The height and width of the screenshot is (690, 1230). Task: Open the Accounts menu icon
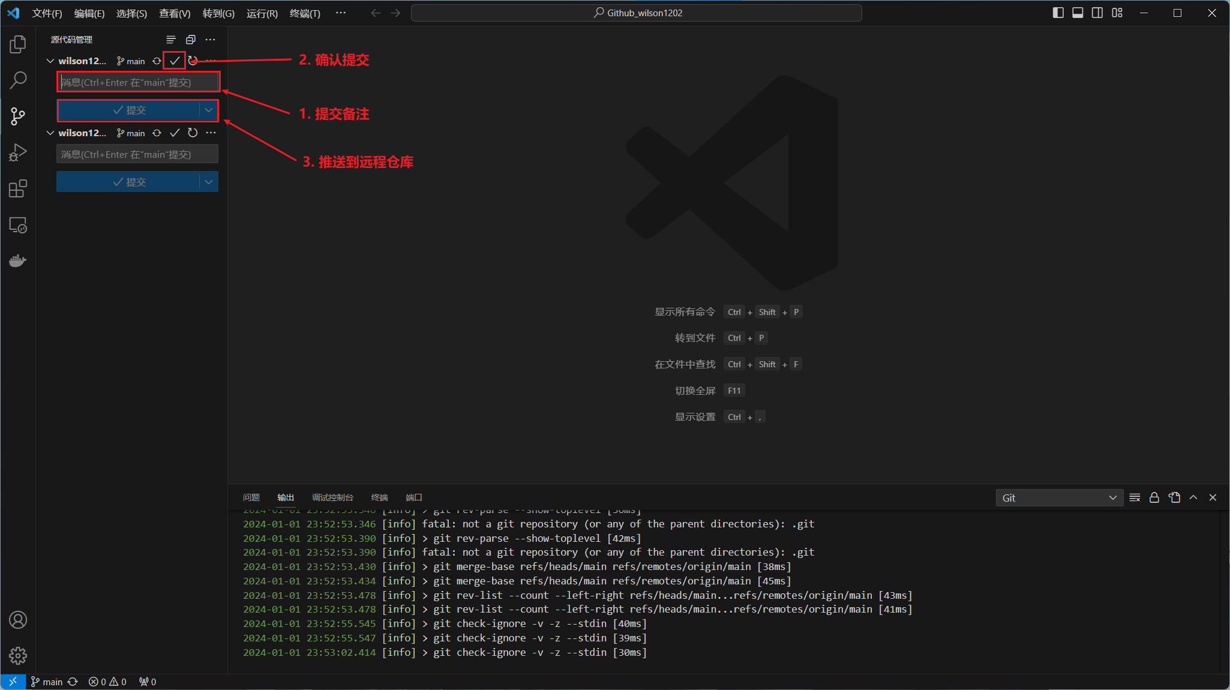[18, 620]
